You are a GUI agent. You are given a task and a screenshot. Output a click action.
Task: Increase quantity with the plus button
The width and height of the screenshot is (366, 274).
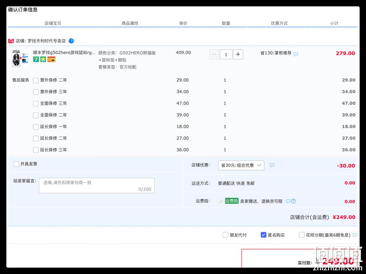click(238, 54)
